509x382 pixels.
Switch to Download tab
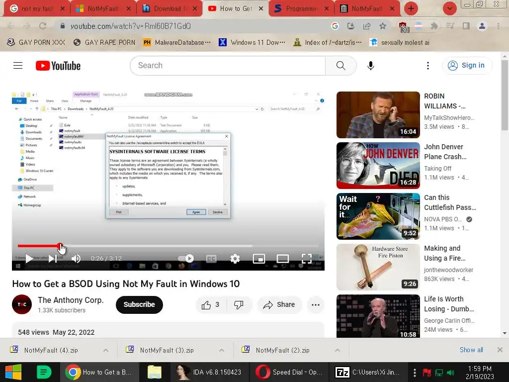coord(169,9)
